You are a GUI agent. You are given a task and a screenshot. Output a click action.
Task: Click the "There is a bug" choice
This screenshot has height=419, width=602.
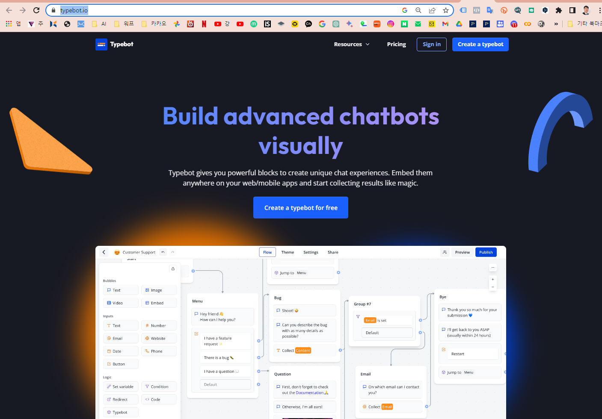tap(225, 357)
